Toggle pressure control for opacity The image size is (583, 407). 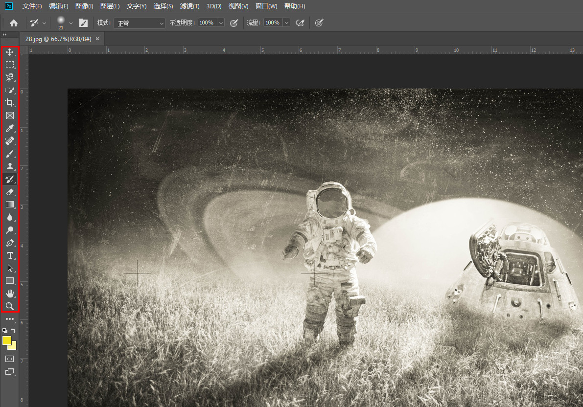coord(234,23)
